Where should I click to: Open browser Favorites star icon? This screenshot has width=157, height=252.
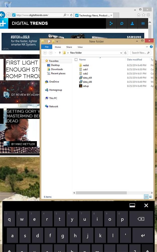(x=143, y=15)
